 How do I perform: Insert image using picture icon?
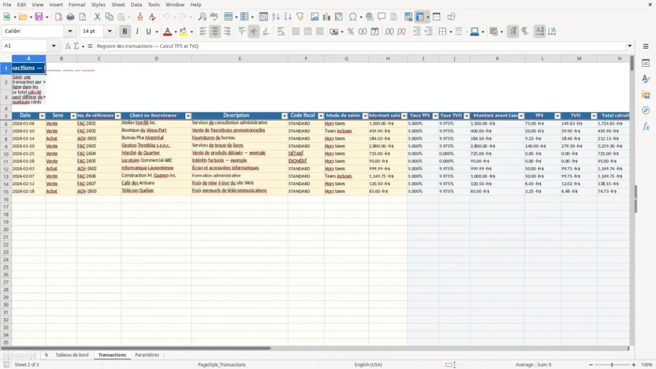pyautogui.click(x=315, y=17)
